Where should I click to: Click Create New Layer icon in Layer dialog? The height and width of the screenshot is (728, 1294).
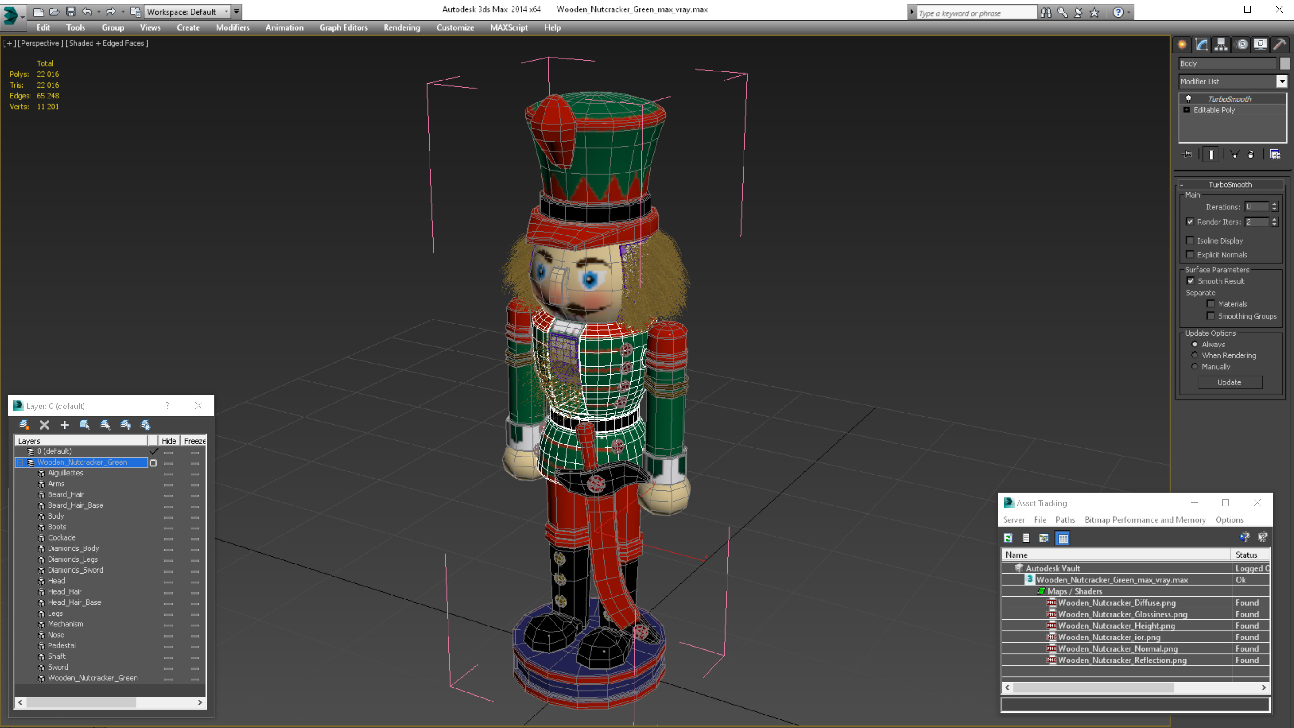pos(24,425)
